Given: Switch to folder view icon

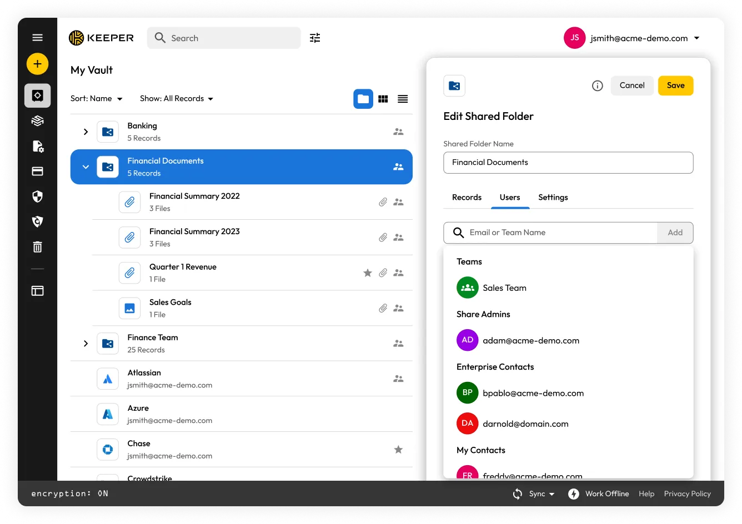Looking at the screenshot, I should tap(363, 99).
